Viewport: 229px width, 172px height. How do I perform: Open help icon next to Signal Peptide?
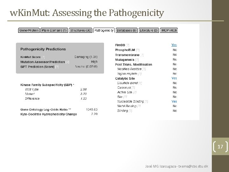[x=140, y=74]
